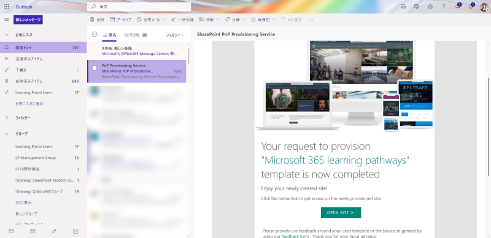Image resolution: width=491 pixels, height=238 pixels.
Task: Collapse the navigation pane hamburger icon
Action: click(x=7, y=20)
